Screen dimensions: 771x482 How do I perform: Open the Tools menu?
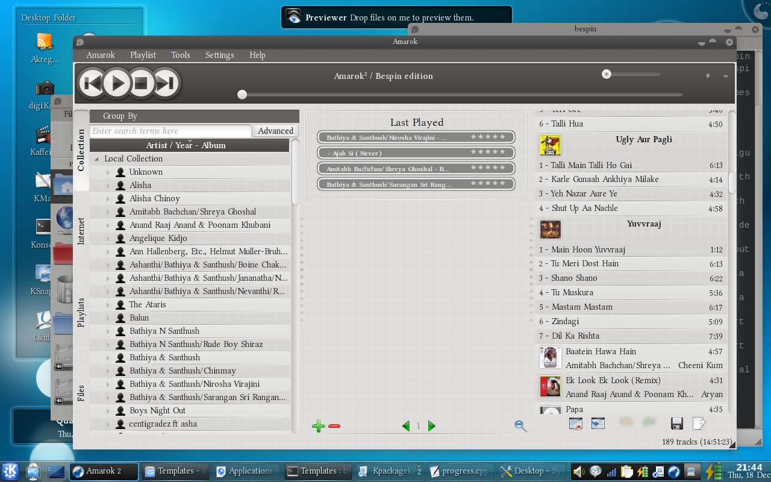coord(181,55)
